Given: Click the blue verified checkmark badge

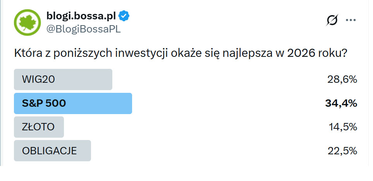Looking at the screenshot, I should [x=124, y=15].
